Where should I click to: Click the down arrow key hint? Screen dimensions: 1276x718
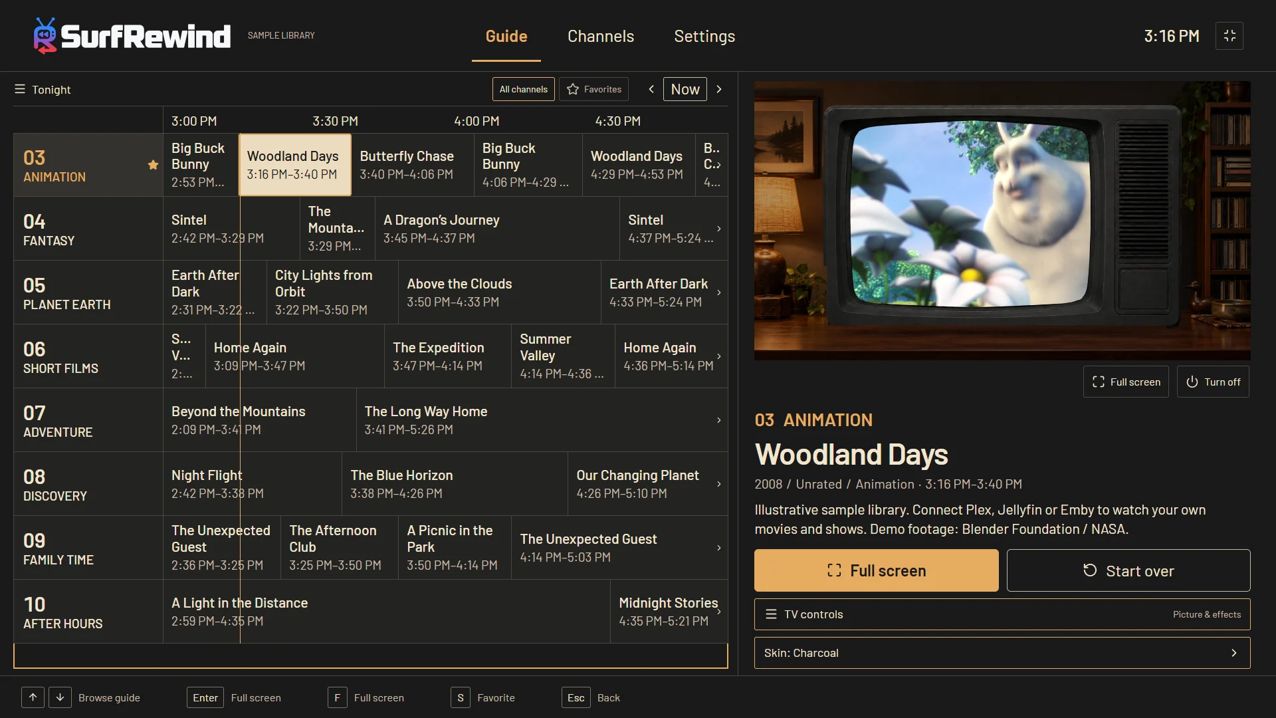(60, 697)
